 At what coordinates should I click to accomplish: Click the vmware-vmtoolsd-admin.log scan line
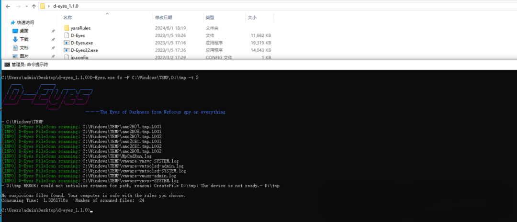pyautogui.click(x=93, y=166)
